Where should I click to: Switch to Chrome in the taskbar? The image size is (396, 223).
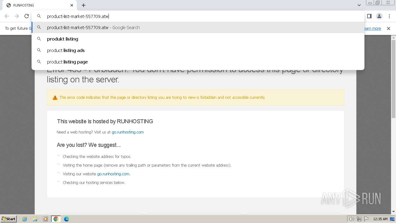tap(56, 219)
